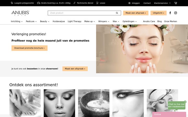Viewport: 188px width, 117px height.
Task: Expand the Pedicure menu
Action: 31,21
